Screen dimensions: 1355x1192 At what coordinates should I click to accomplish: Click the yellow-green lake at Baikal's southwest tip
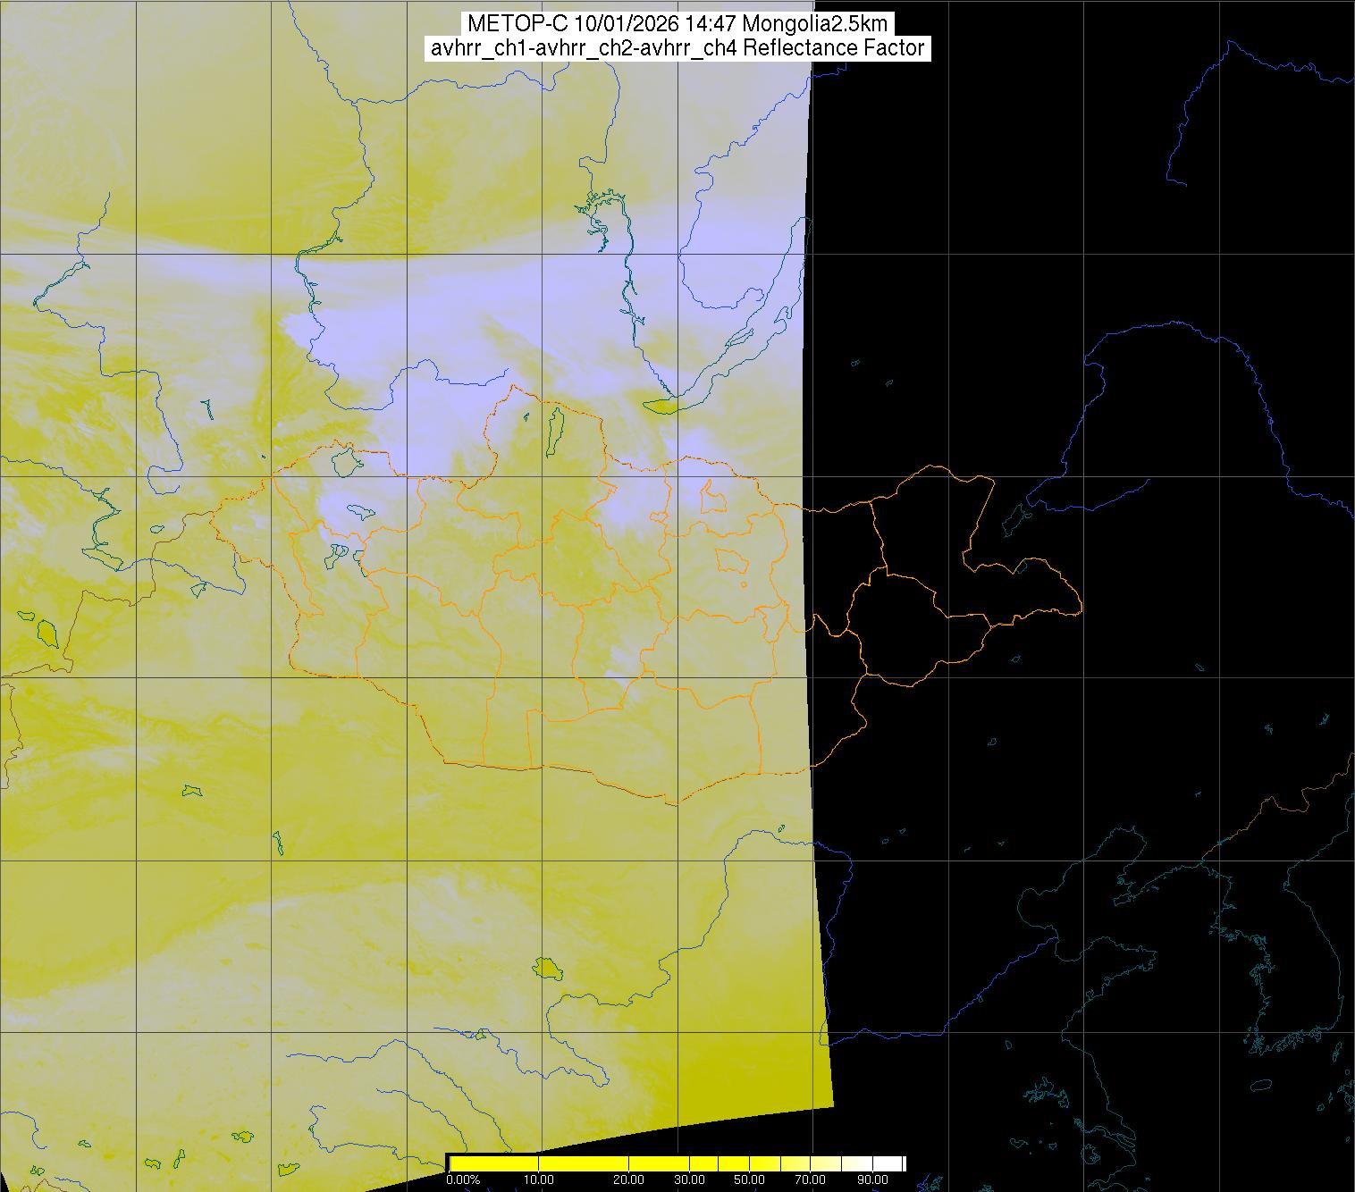(x=661, y=407)
